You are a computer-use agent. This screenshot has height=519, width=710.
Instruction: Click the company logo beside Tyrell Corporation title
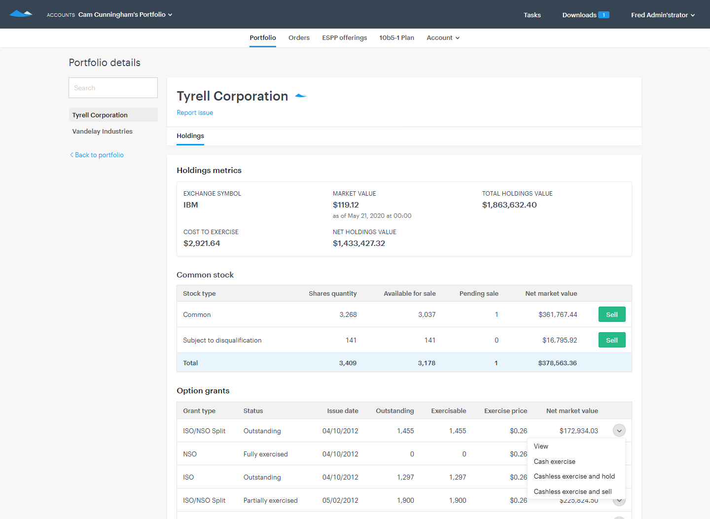point(301,96)
